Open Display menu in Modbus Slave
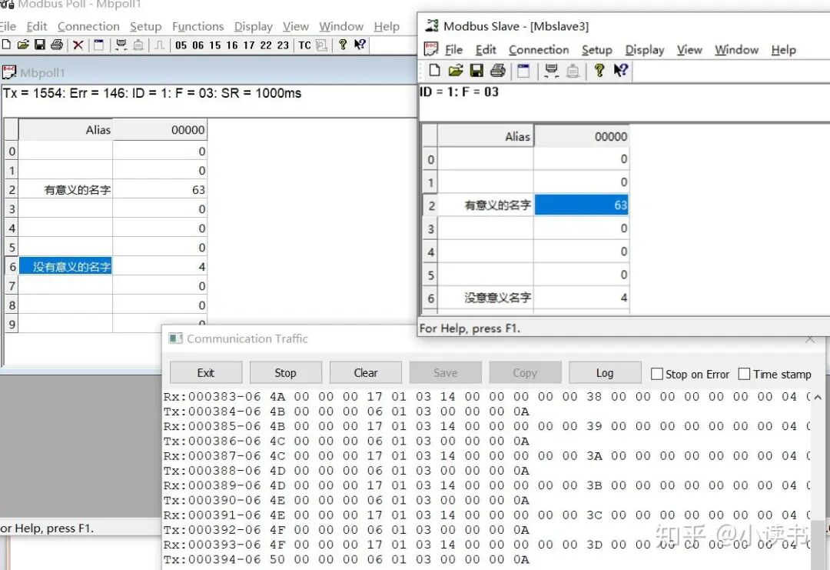This screenshot has width=830, height=570. pos(645,50)
